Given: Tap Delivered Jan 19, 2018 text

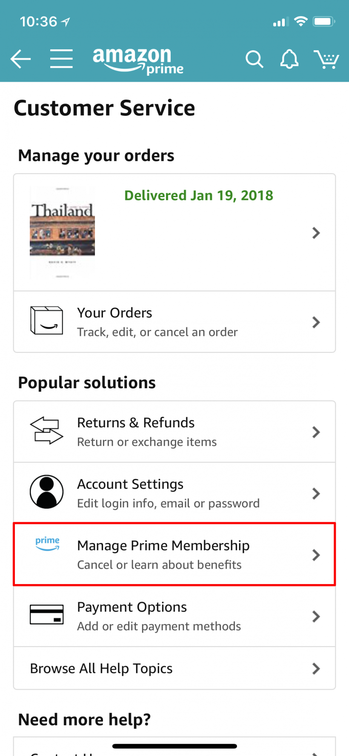Looking at the screenshot, I should pyautogui.click(x=199, y=195).
